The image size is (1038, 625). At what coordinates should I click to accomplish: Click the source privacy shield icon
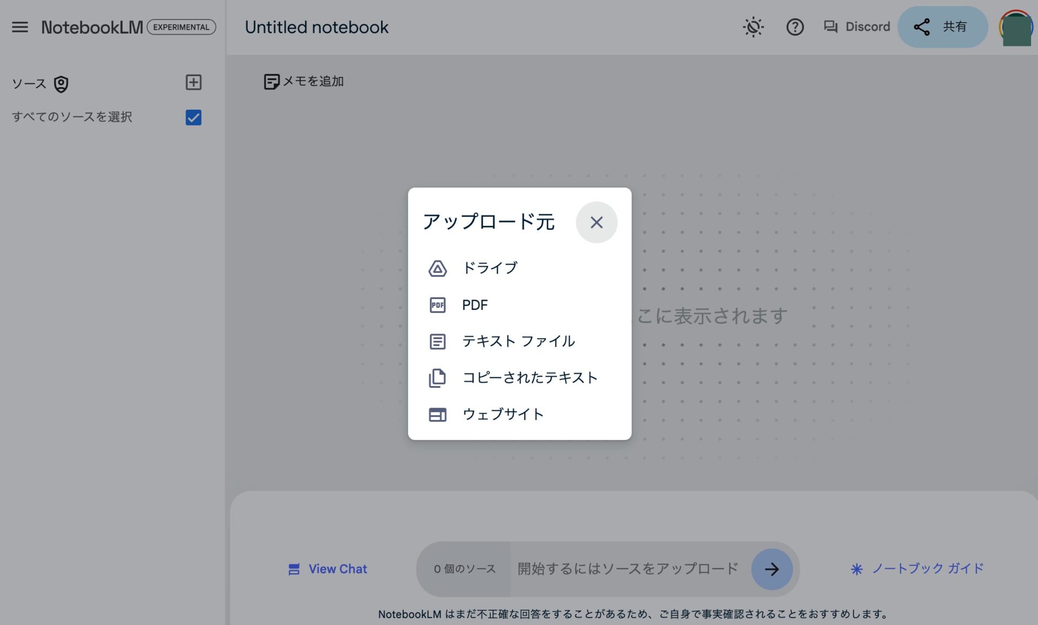61,84
